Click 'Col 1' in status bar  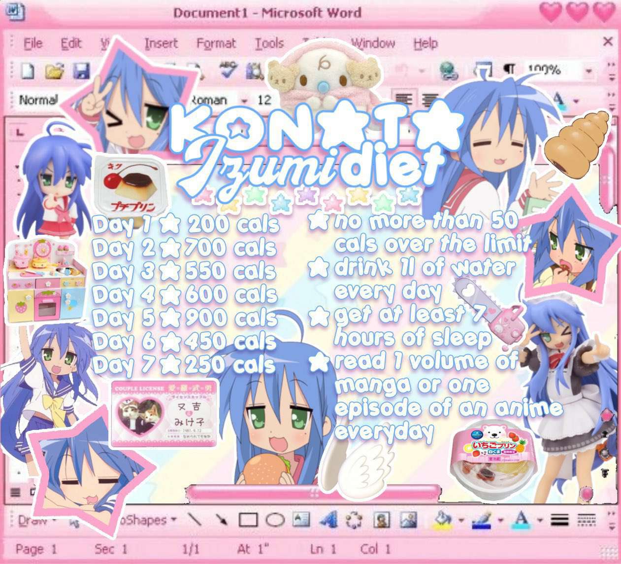pyautogui.click(x=376, y=549)
